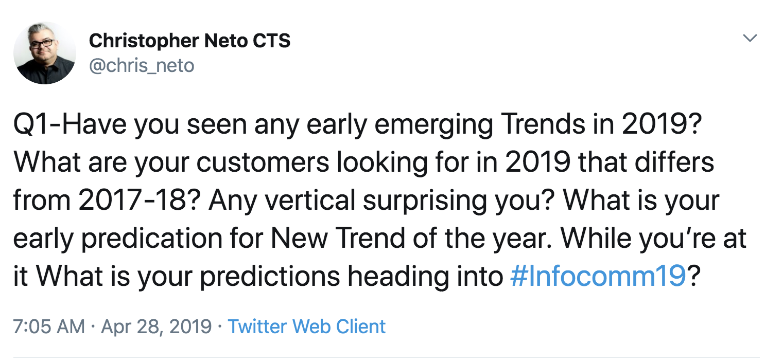Viewport: 765px width, 363px height.
Task: Click the "Apr 28, 2019" tweet date
Action: 157,326
